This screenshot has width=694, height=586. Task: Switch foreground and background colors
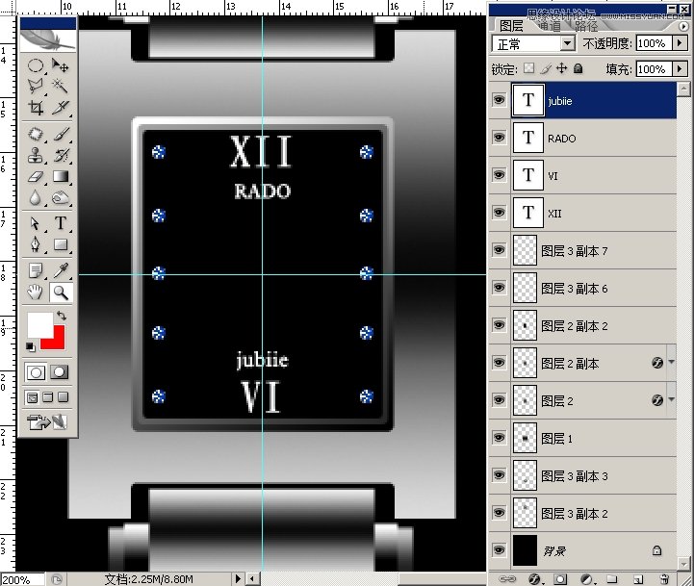click(62, 316)
